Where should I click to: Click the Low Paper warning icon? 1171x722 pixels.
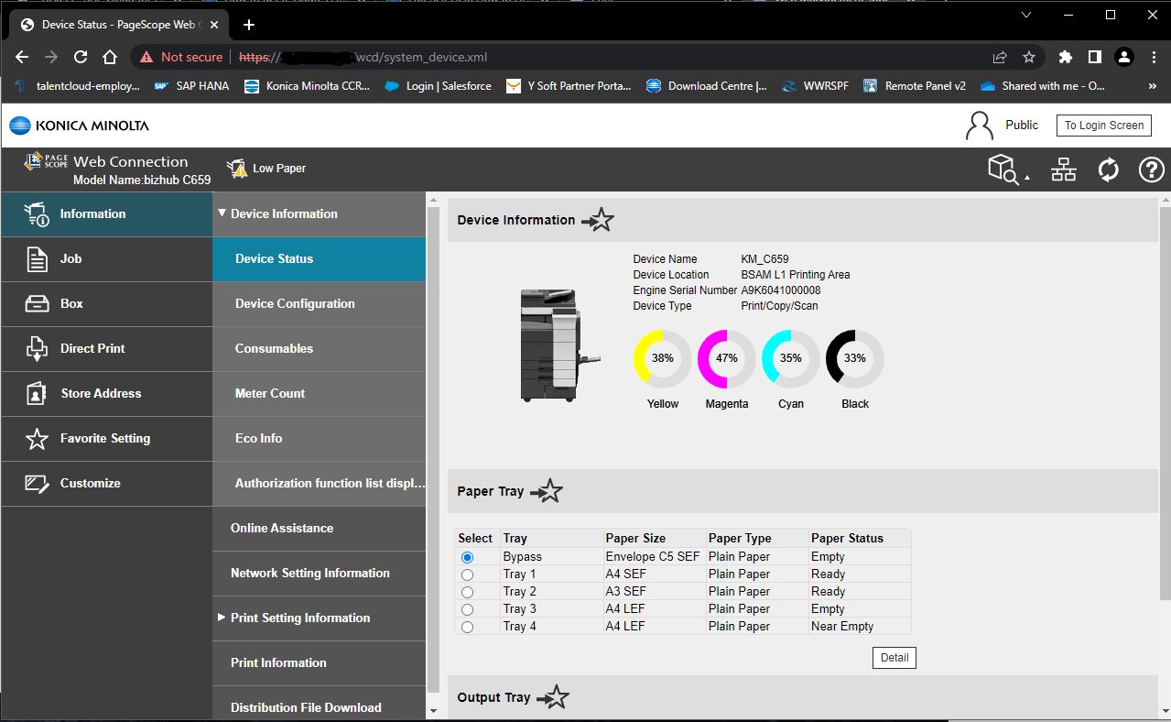pos(237,169)
